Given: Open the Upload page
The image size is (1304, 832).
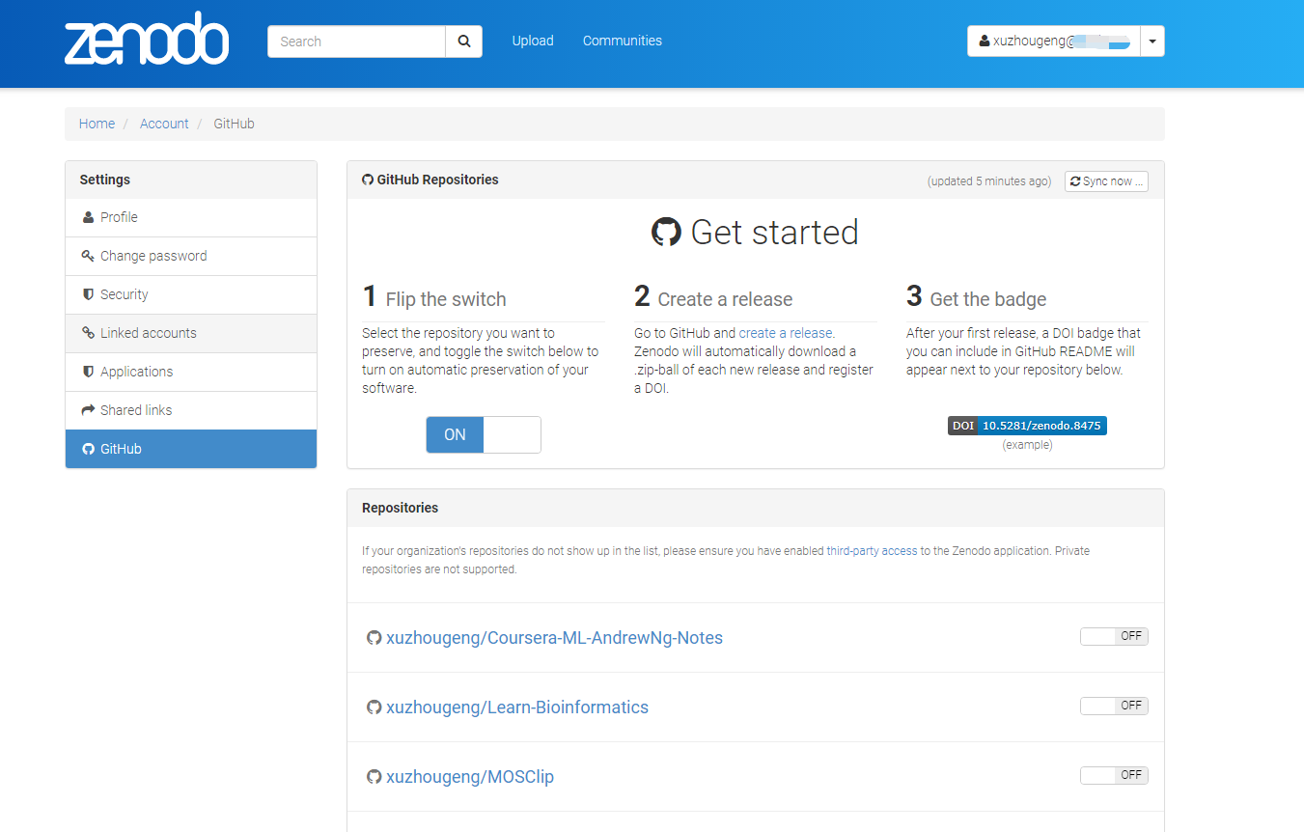Looking at the screenshot, I should [533, 41].
